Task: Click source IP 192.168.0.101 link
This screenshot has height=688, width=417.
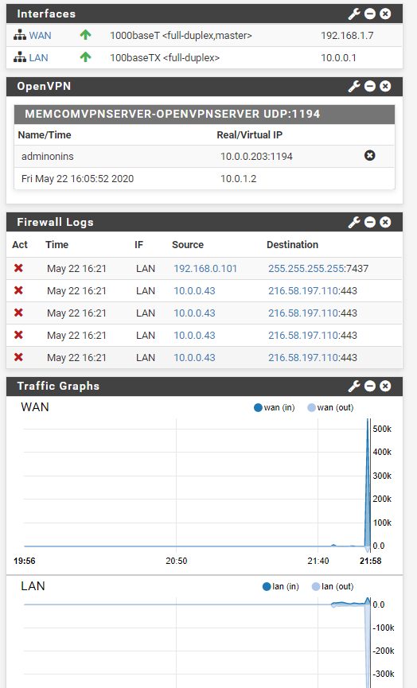Action: [x=205, y=269]
